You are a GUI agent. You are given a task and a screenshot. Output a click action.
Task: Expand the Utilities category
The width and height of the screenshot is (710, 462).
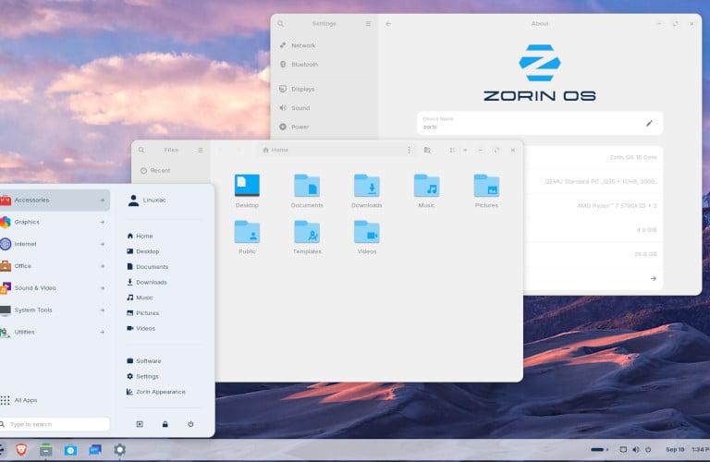coord(55,332)
